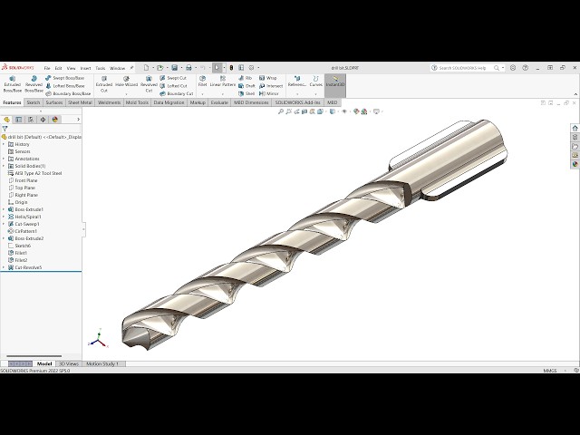Expand Solid Bodies(1) folder
Viewport: 580px width, 435px height.
[4, 166]
